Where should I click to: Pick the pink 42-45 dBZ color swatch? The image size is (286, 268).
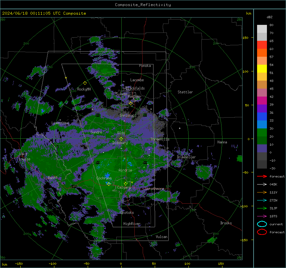pyautogui.click(x=262, y=92)
